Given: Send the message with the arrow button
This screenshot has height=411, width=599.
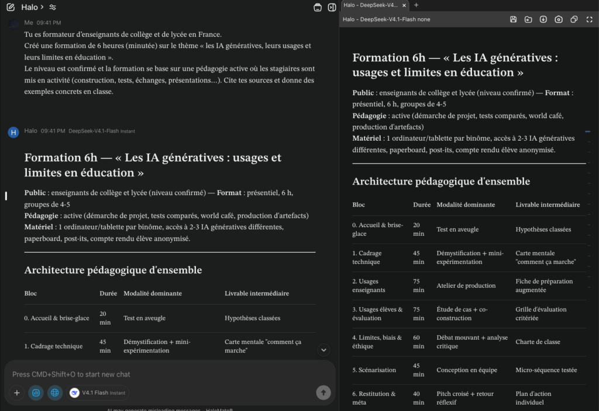Looking at the screenshot, I should tap(323, 393).
